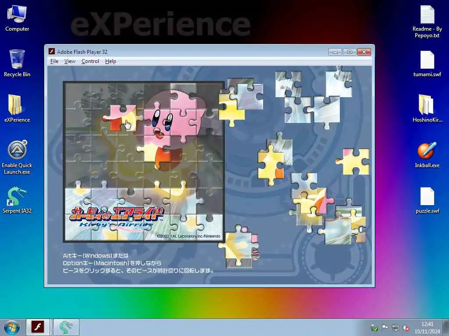Screen dimensions: 449x336
Task: Select the tumami.swf file icon
Action: click(x=427, y=63)
